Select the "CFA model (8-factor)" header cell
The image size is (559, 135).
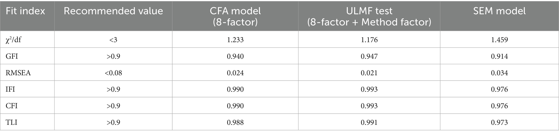tap(235, 16)
